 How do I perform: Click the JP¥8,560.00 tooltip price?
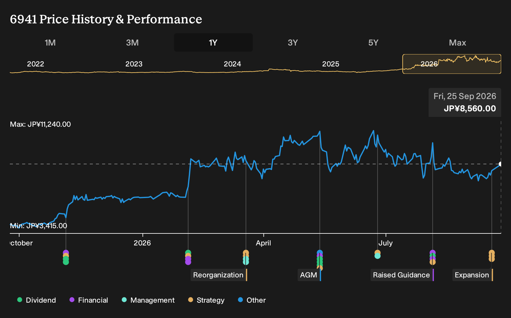pyautogui.click(x=470, y=109)
